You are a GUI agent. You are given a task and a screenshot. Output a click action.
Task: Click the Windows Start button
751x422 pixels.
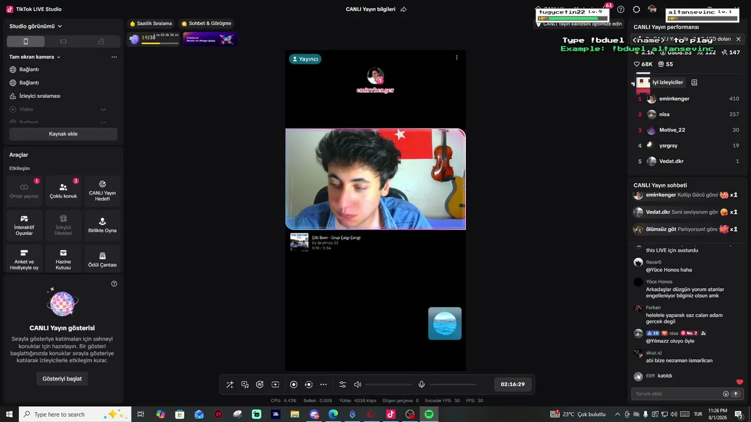click(x=9, y=414)
